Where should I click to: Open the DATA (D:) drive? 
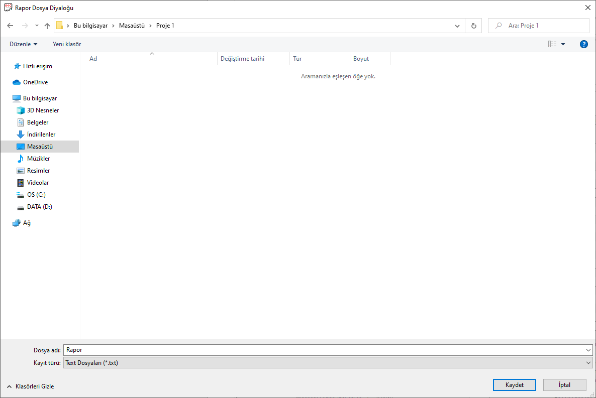click(x=39, y=207)
